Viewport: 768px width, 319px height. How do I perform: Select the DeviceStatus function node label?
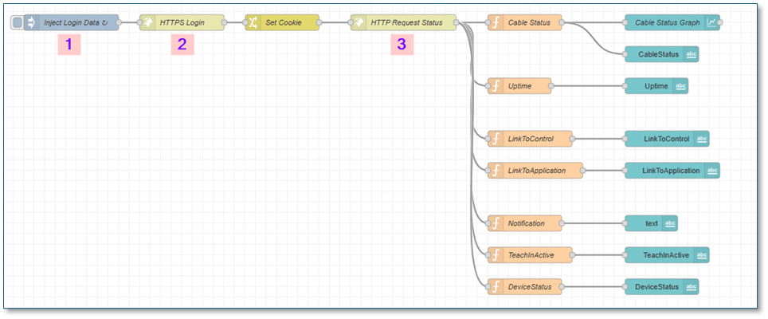[530, 286]
